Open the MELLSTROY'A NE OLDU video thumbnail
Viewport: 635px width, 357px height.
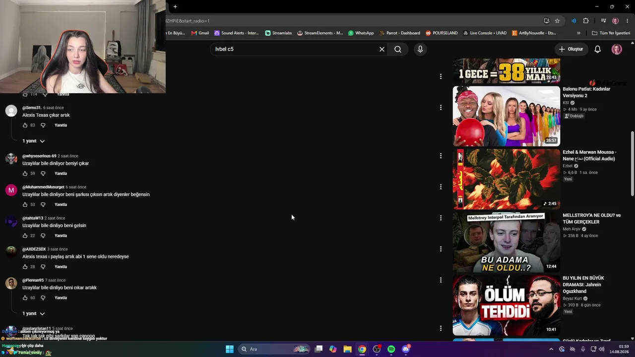click(x=506, y=242)
